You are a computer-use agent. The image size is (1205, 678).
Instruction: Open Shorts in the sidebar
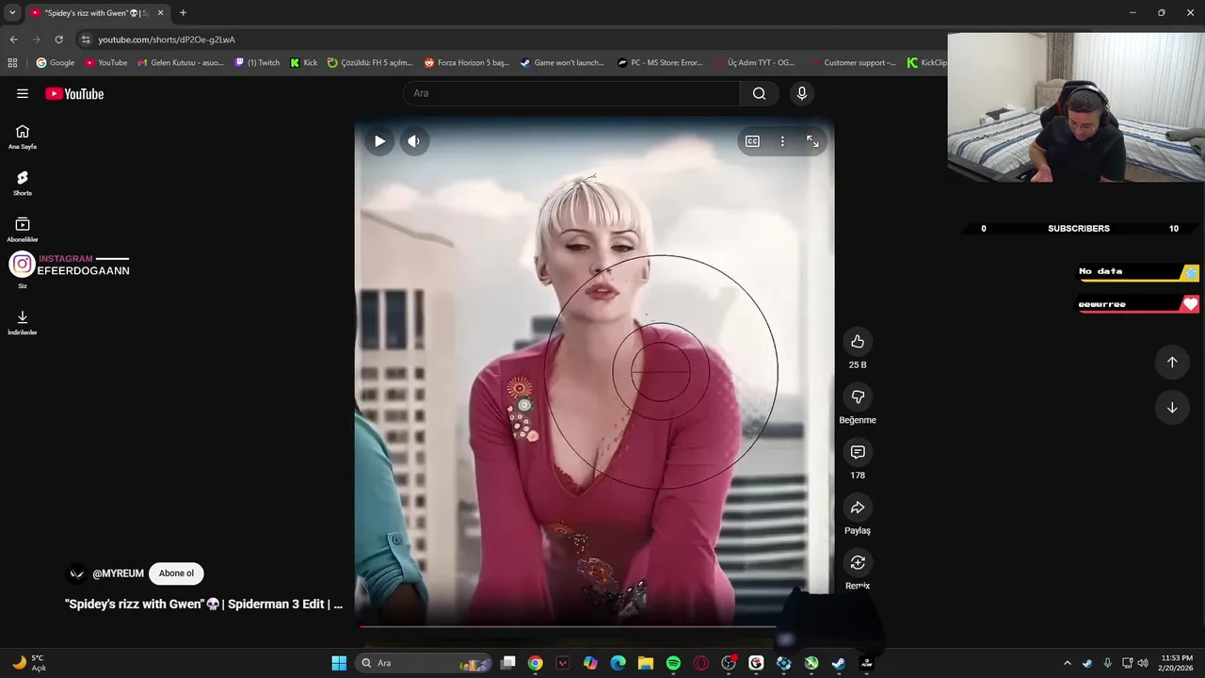23,183
